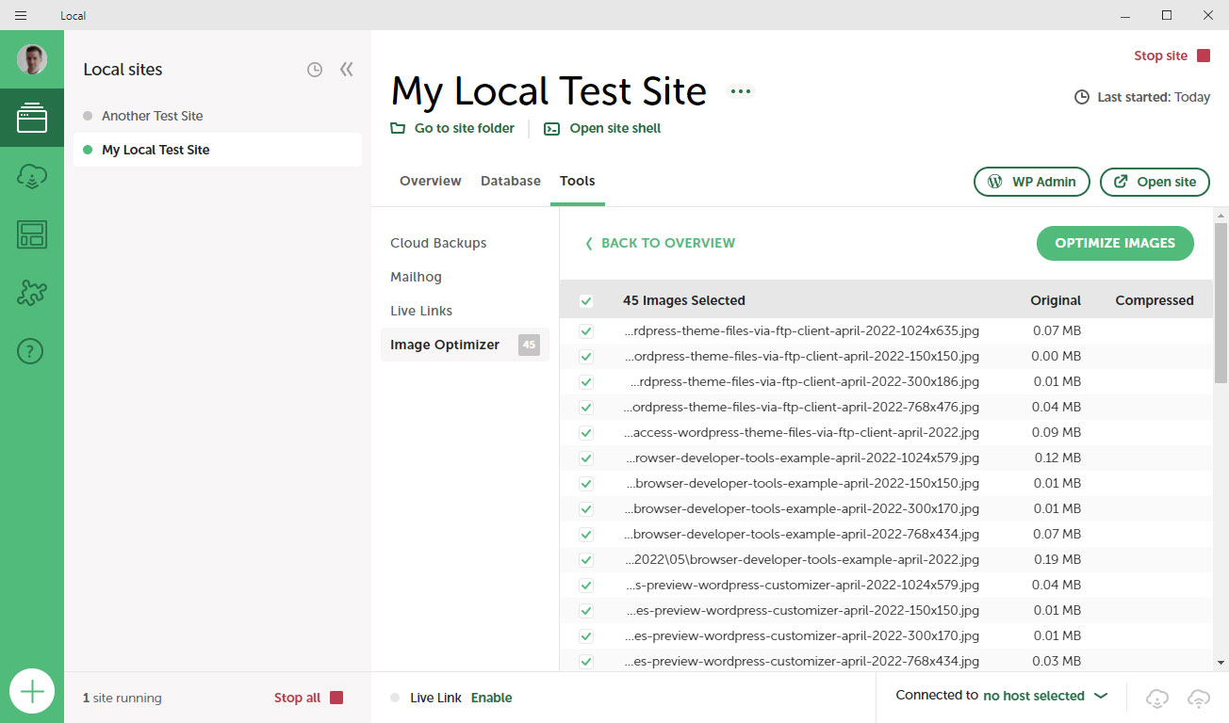Click the scrollbar down arrow
This screenshot has width=1229, height=723.
tap(1221, 663)
